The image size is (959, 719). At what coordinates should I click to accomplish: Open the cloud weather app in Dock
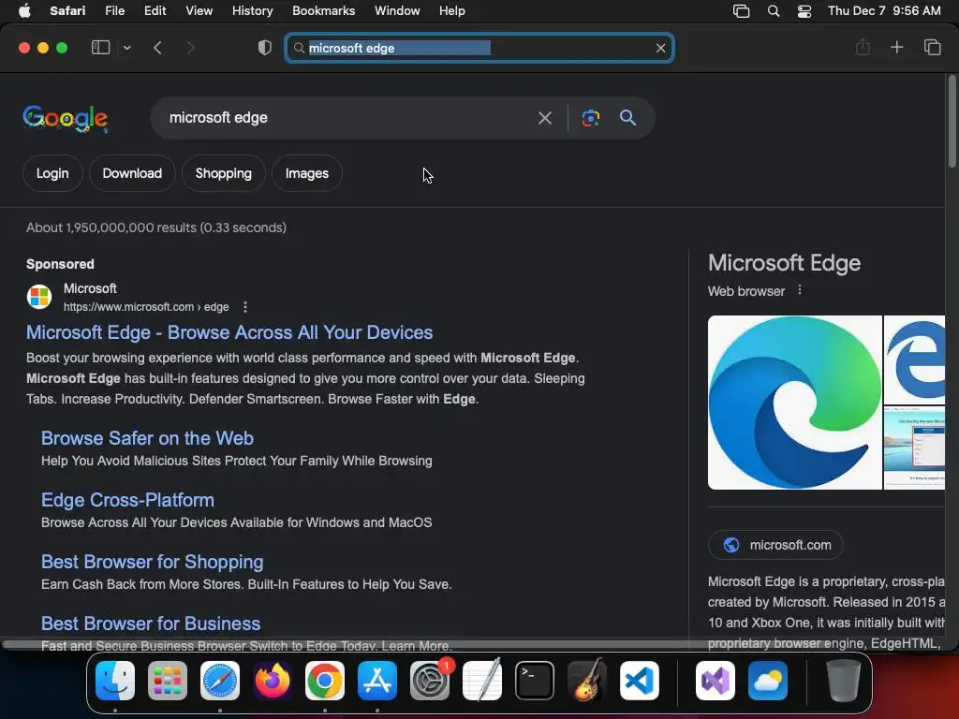point(768,681)
